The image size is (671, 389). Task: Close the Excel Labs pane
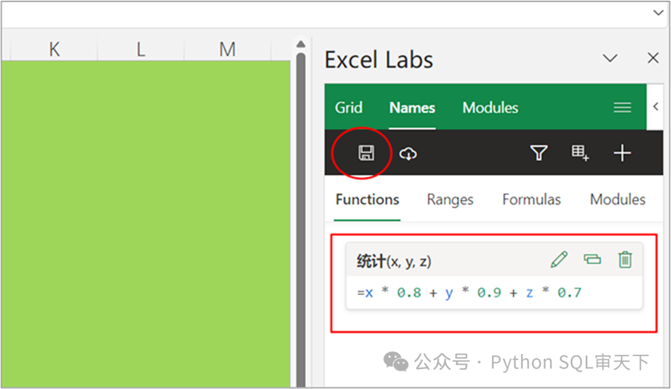pos(653,58)
